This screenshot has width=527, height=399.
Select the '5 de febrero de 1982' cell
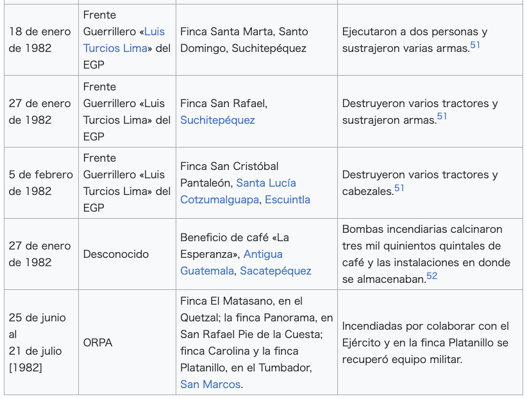click(41, 183)
